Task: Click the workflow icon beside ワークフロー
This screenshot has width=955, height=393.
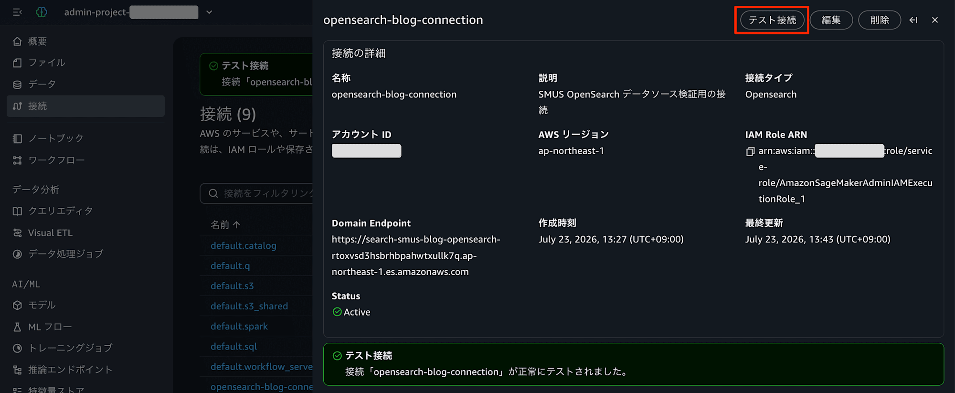Action: tap(17, 160)
